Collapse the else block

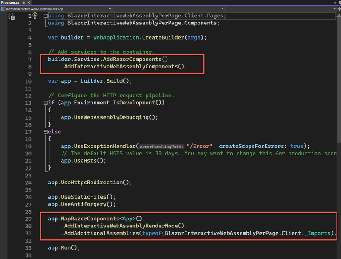click(45, 132)
